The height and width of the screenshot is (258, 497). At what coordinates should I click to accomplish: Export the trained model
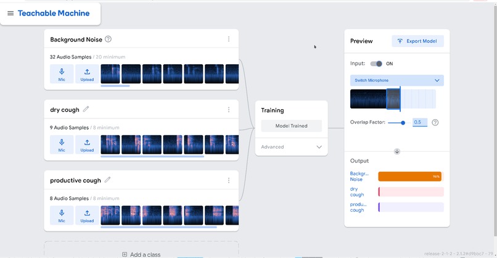417,41
